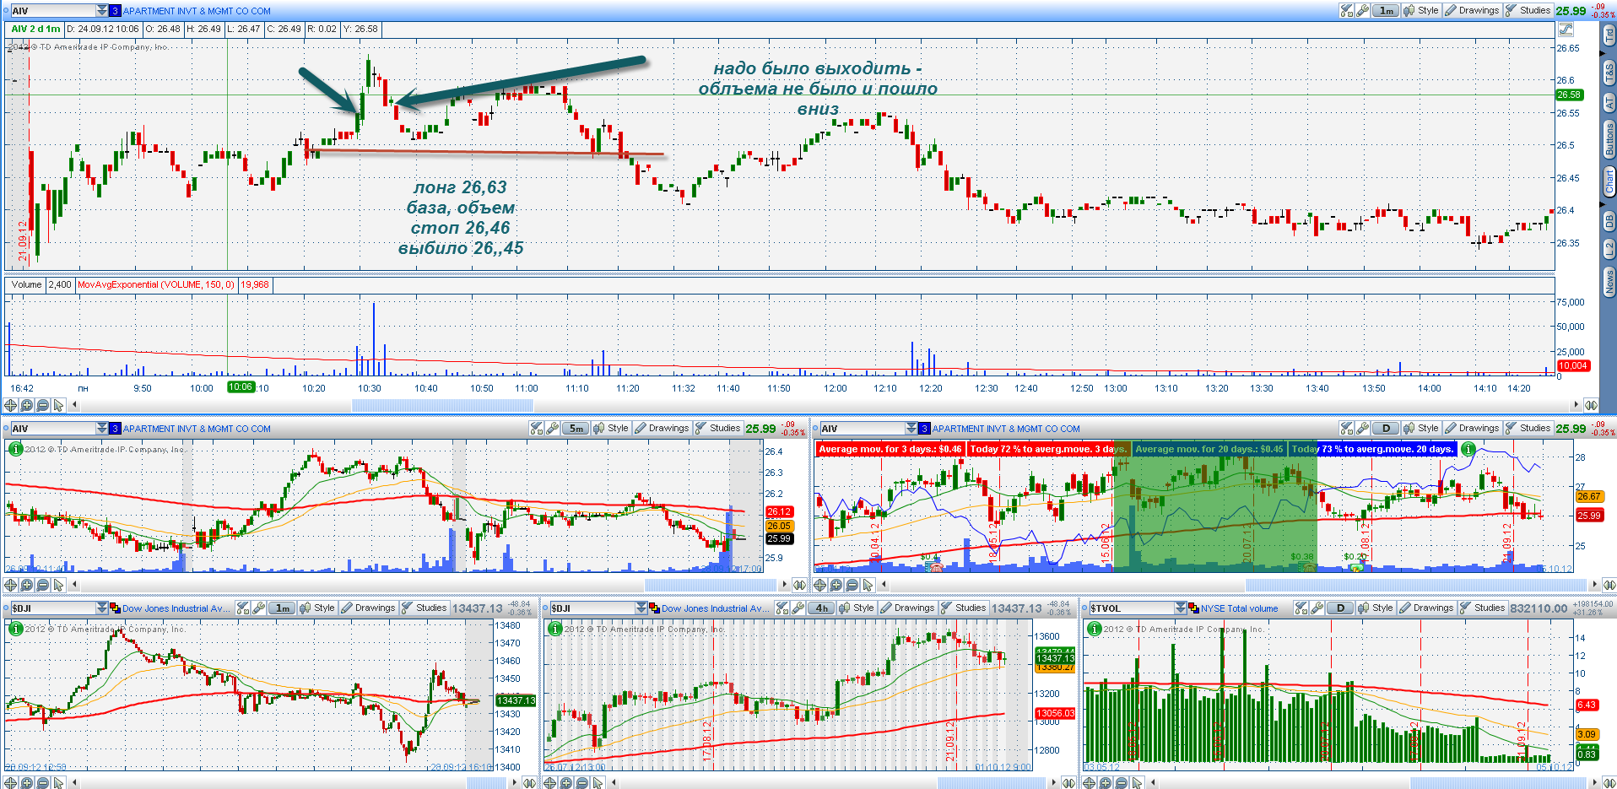Edit the AIV symbol field in the top chart
This screenshot has width=1617, height=789.
coord(52,11)
